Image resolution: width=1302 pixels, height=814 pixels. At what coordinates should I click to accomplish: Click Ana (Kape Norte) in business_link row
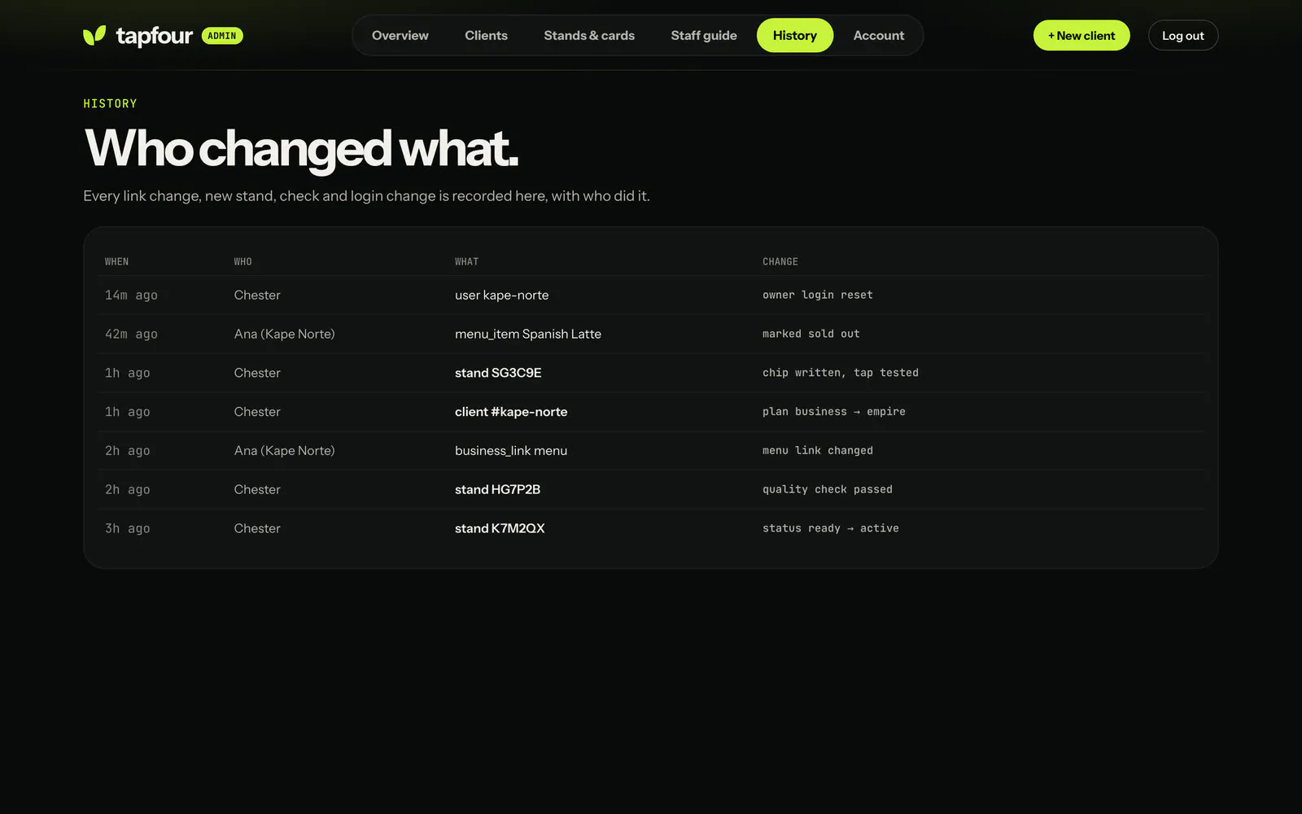pyautogui.click(x=284, y=451)
